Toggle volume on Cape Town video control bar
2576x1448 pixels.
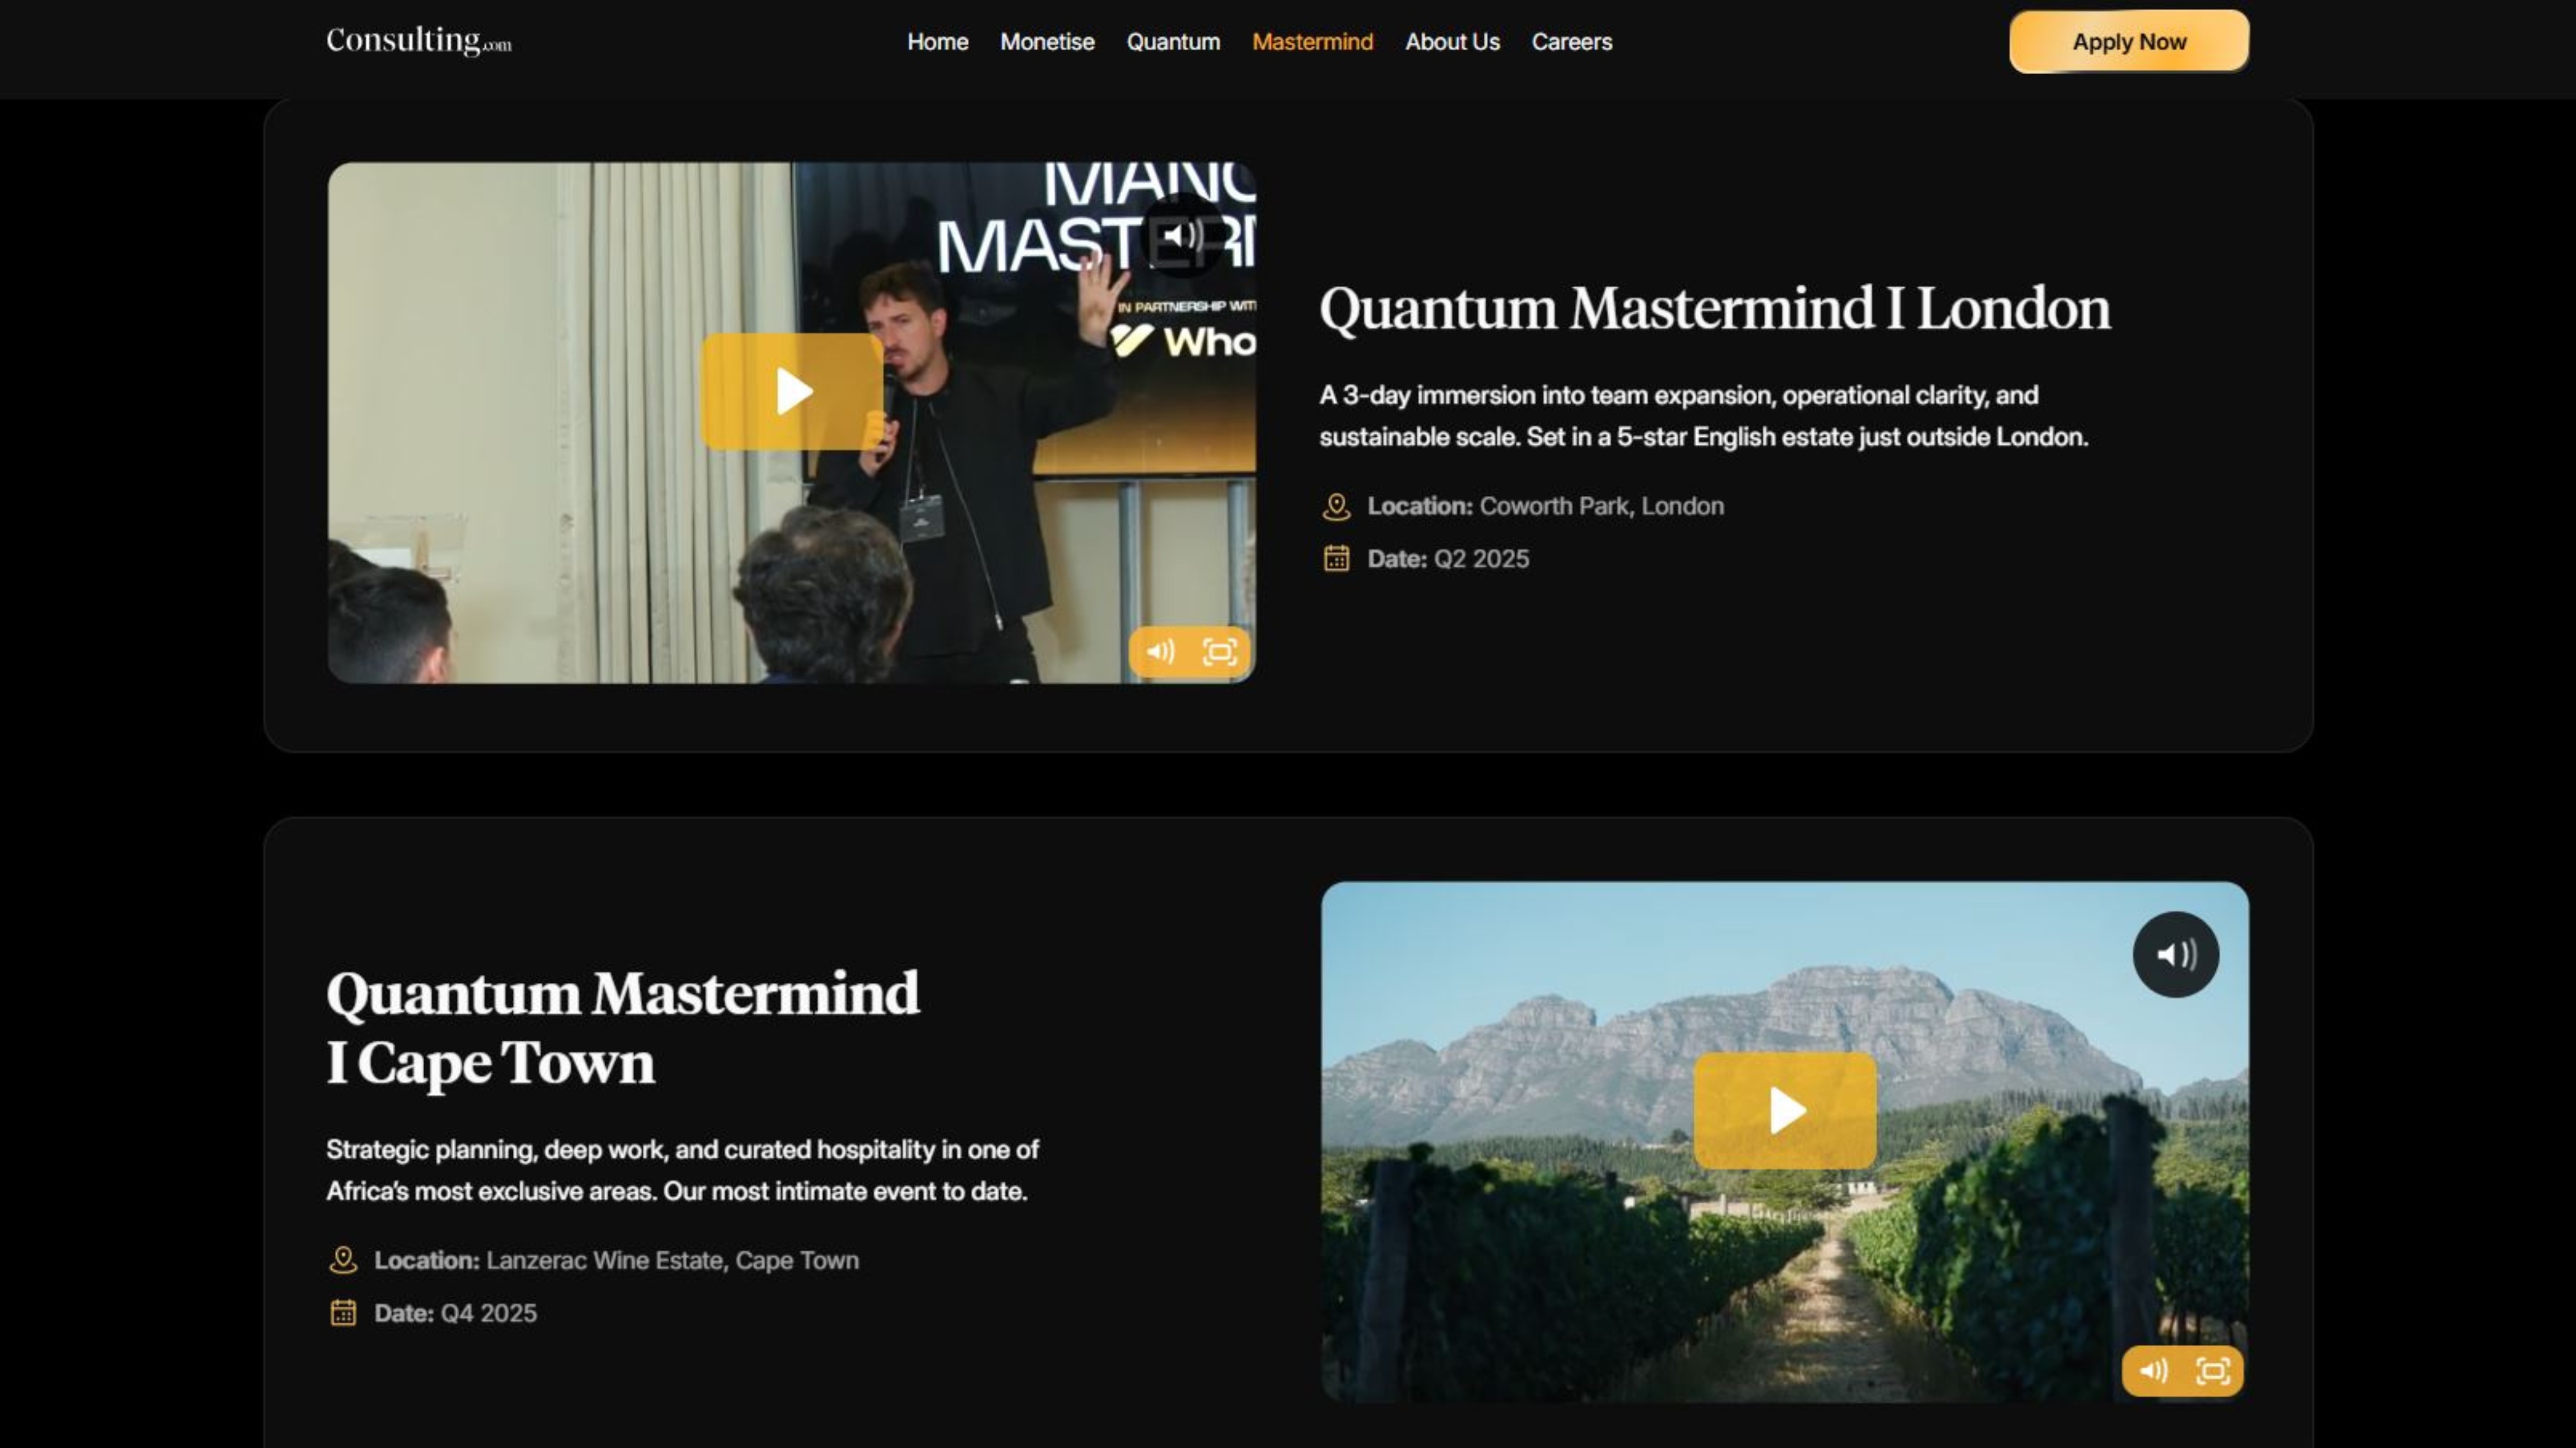click(x=2153, y=1370)
